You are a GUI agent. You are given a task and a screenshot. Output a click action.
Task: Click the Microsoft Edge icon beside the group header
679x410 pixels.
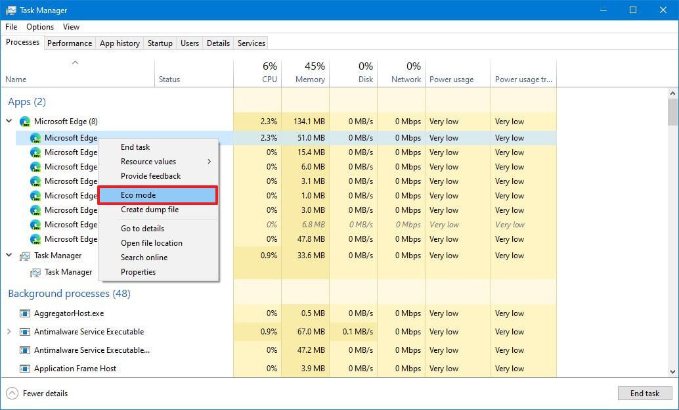(25, 121)
